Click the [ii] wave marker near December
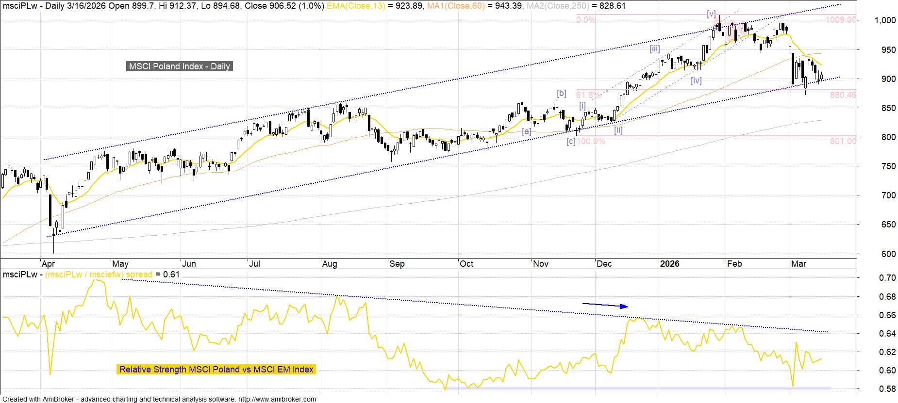The image size is (898, 403). pyautogui.click(x=618, y=130)
